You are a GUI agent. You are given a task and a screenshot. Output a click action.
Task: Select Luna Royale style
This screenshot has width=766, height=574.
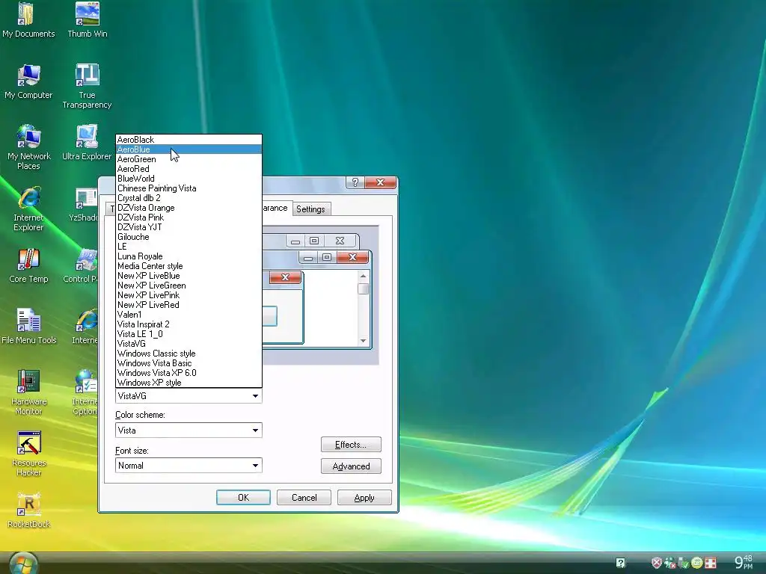[x=189, y=256]
